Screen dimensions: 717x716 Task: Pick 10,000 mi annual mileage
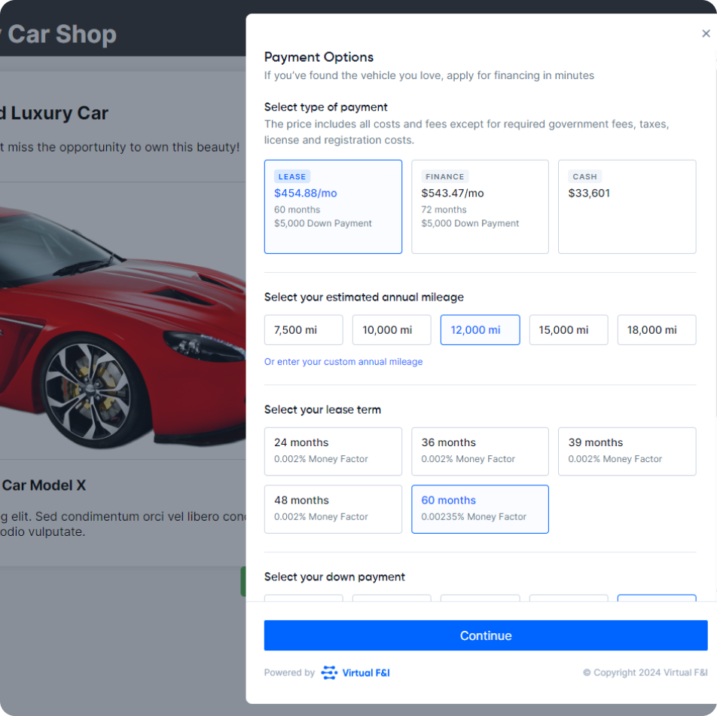(x=392, y=330)
